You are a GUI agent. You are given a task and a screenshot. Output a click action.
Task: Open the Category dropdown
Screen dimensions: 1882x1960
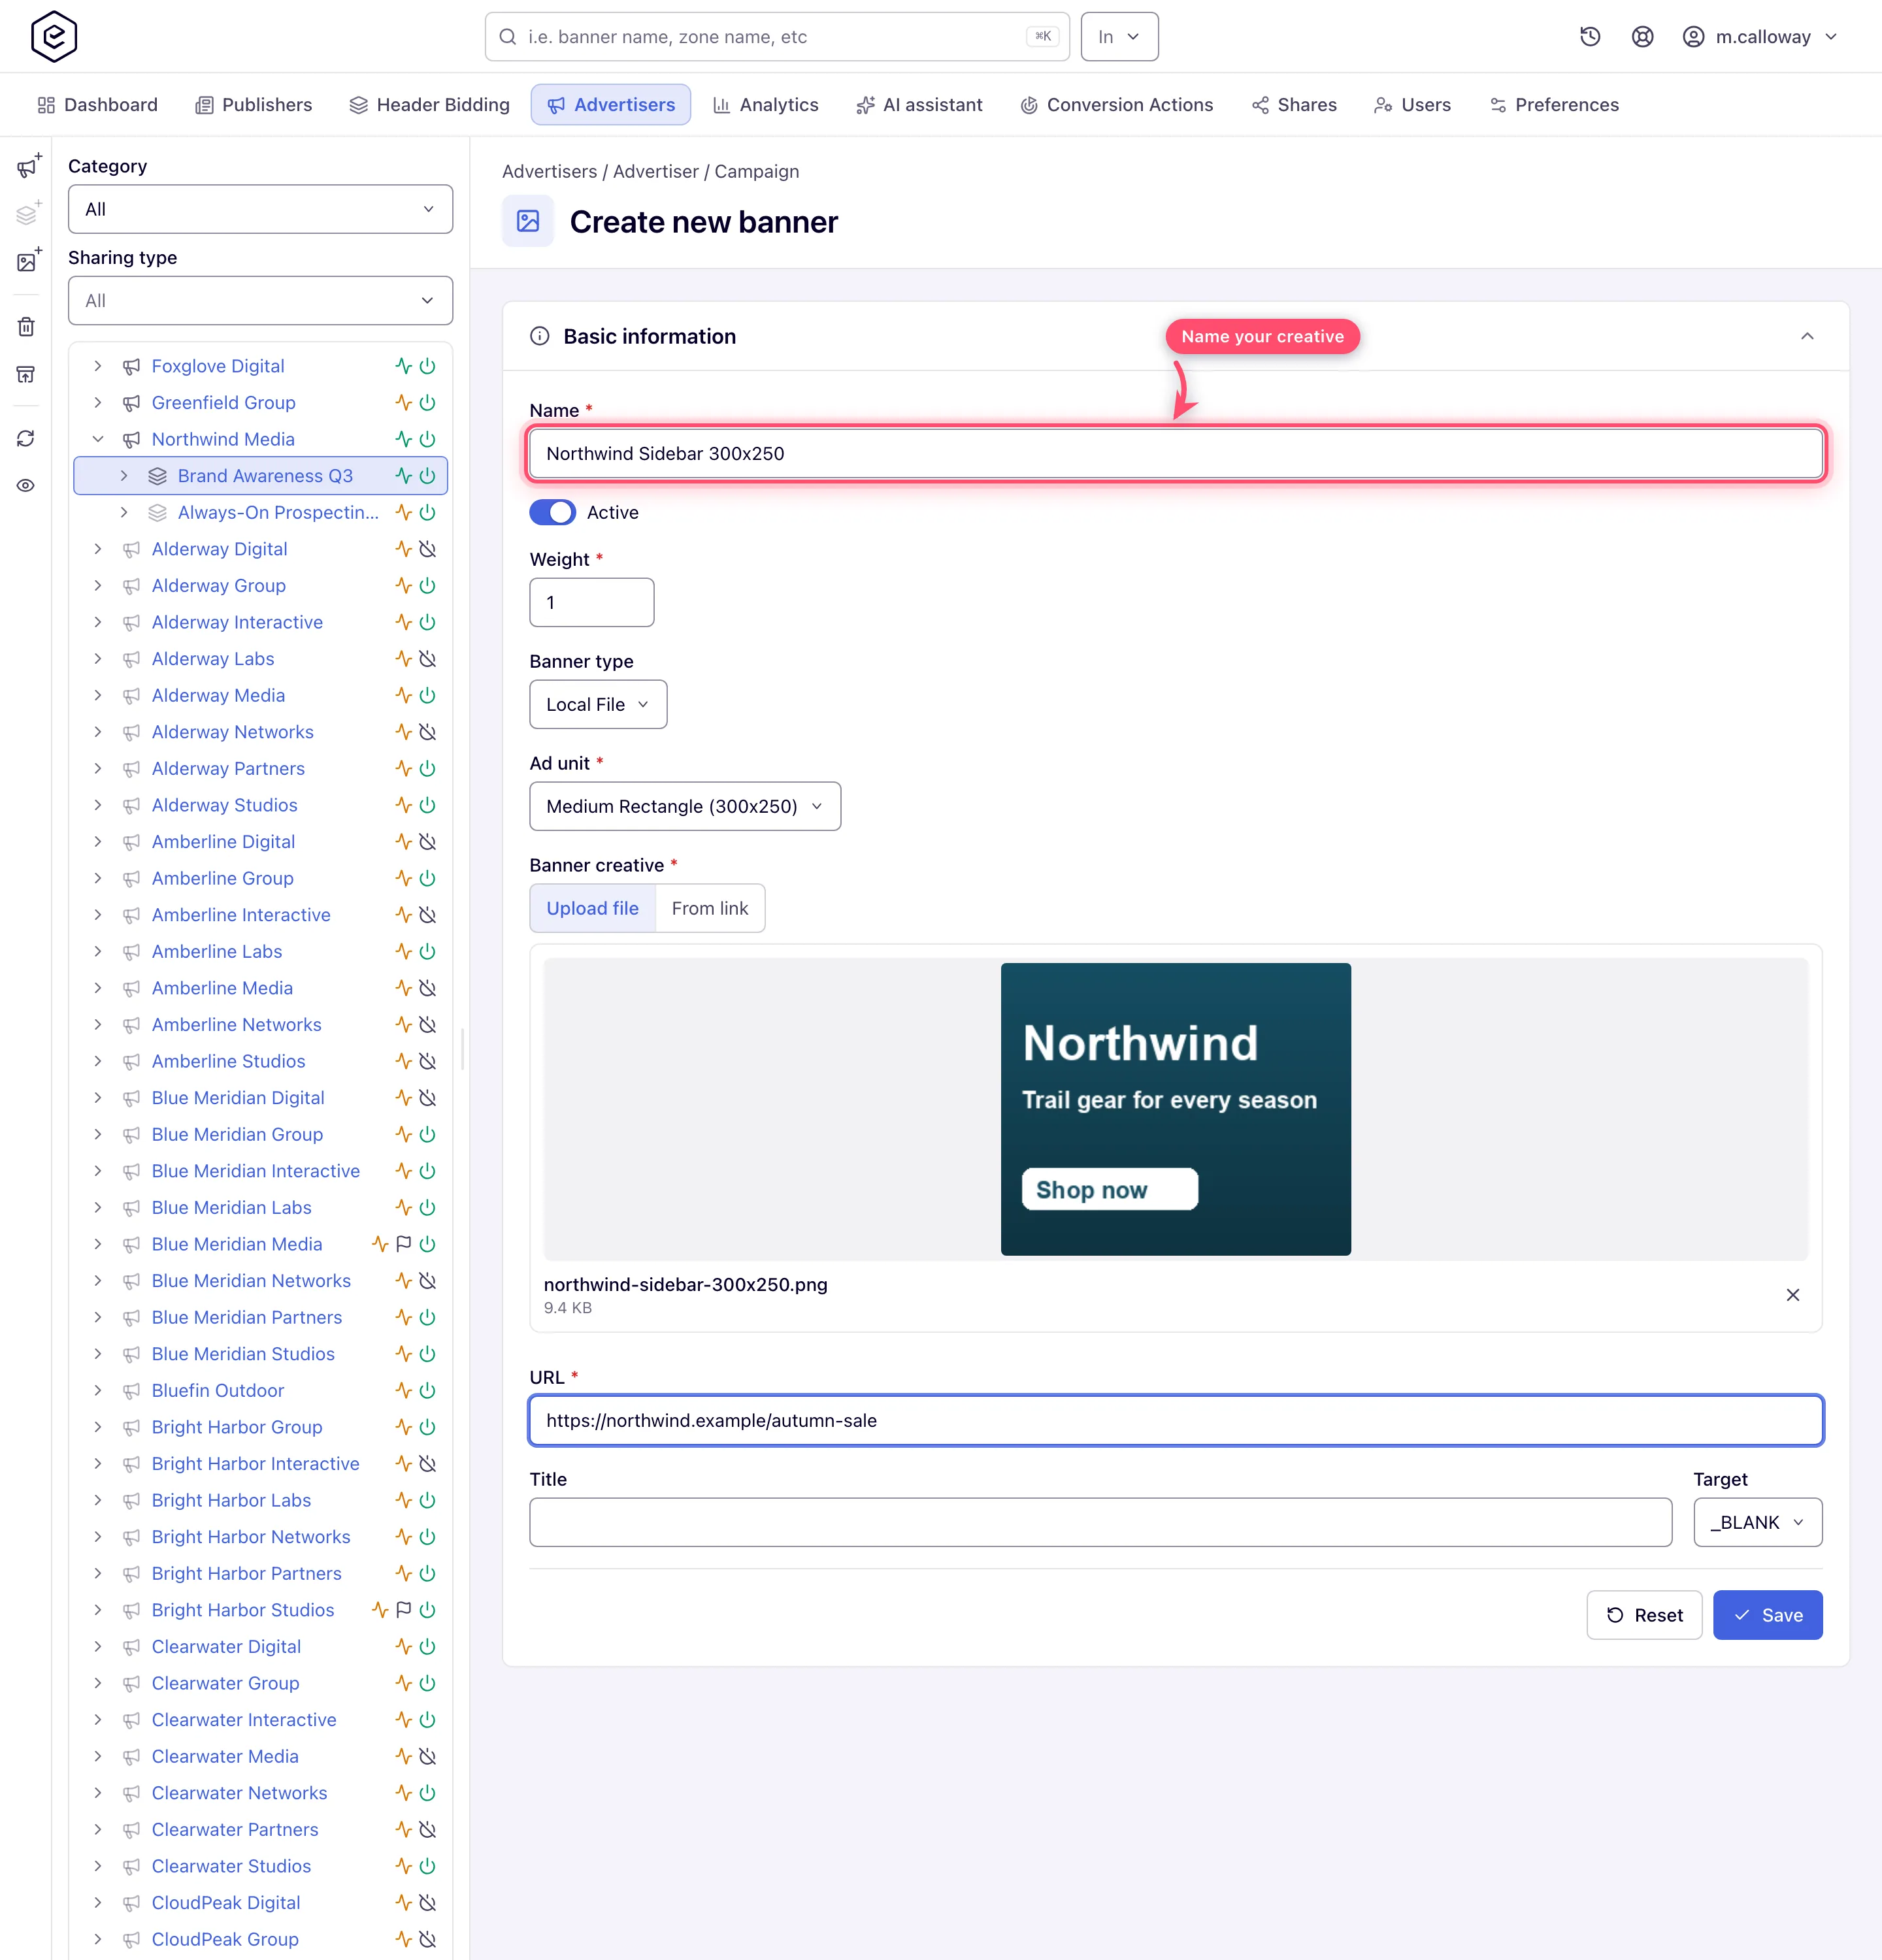260,209
